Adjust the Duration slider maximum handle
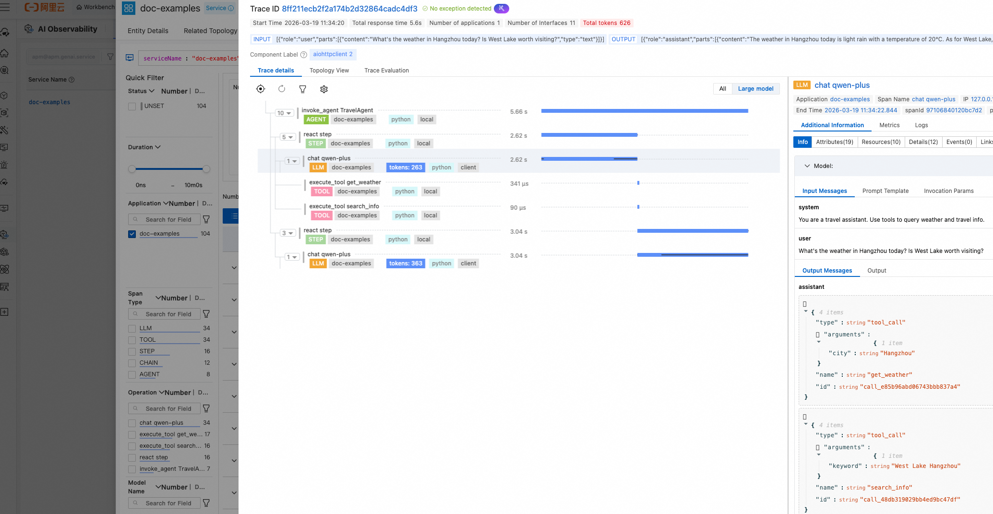The width and height of the screenshot is (993, 514). click(x=206, y=169)
